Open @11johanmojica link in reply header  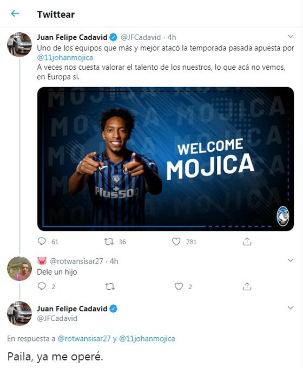[147, 339]
